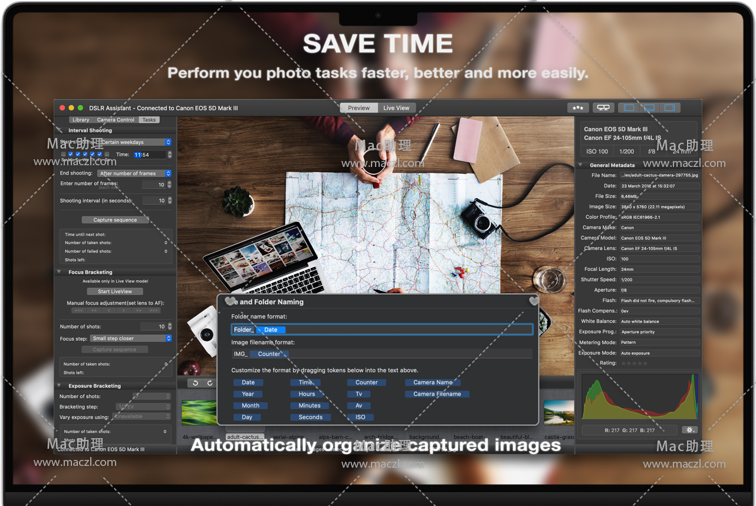The image size is (756, 506).
Task: Select the green 4k-wallpaper thumbnail in filmstrip
Action: [x=199, y=413]
